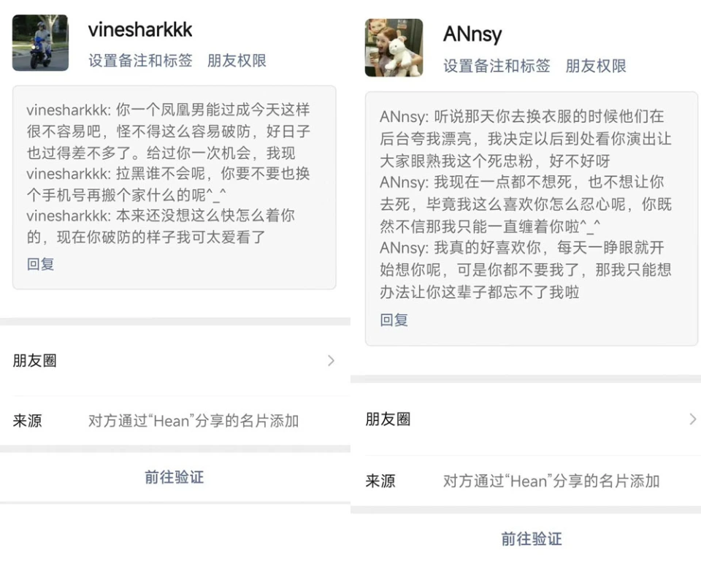Expand ANnsy's 朋友圈 chevron arrow

pyautogui.click(x=692, y=419)
